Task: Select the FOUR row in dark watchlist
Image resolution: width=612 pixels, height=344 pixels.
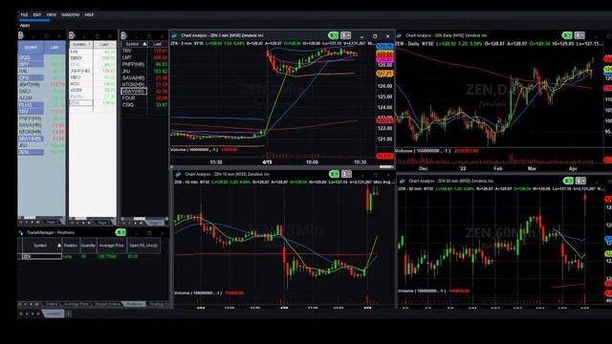Action: (x=144, y=97)
